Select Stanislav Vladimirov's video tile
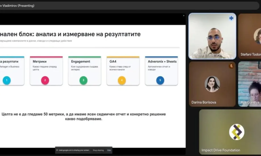Screen dimensions: 261x156 pos(212,36)
